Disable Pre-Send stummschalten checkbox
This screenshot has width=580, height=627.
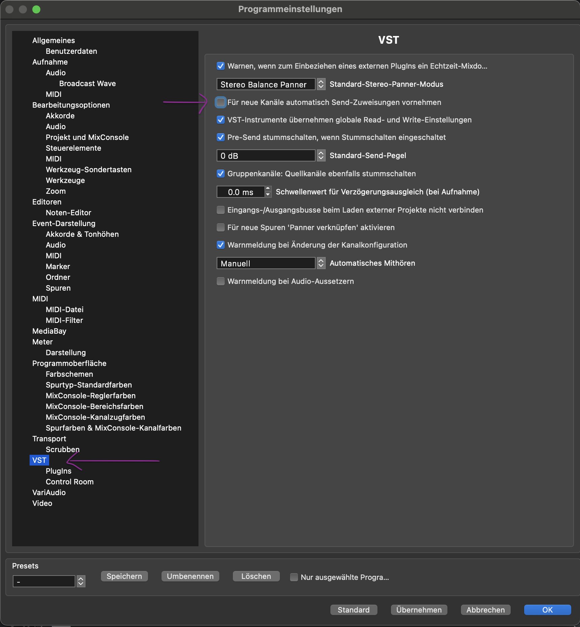point(221,137)
